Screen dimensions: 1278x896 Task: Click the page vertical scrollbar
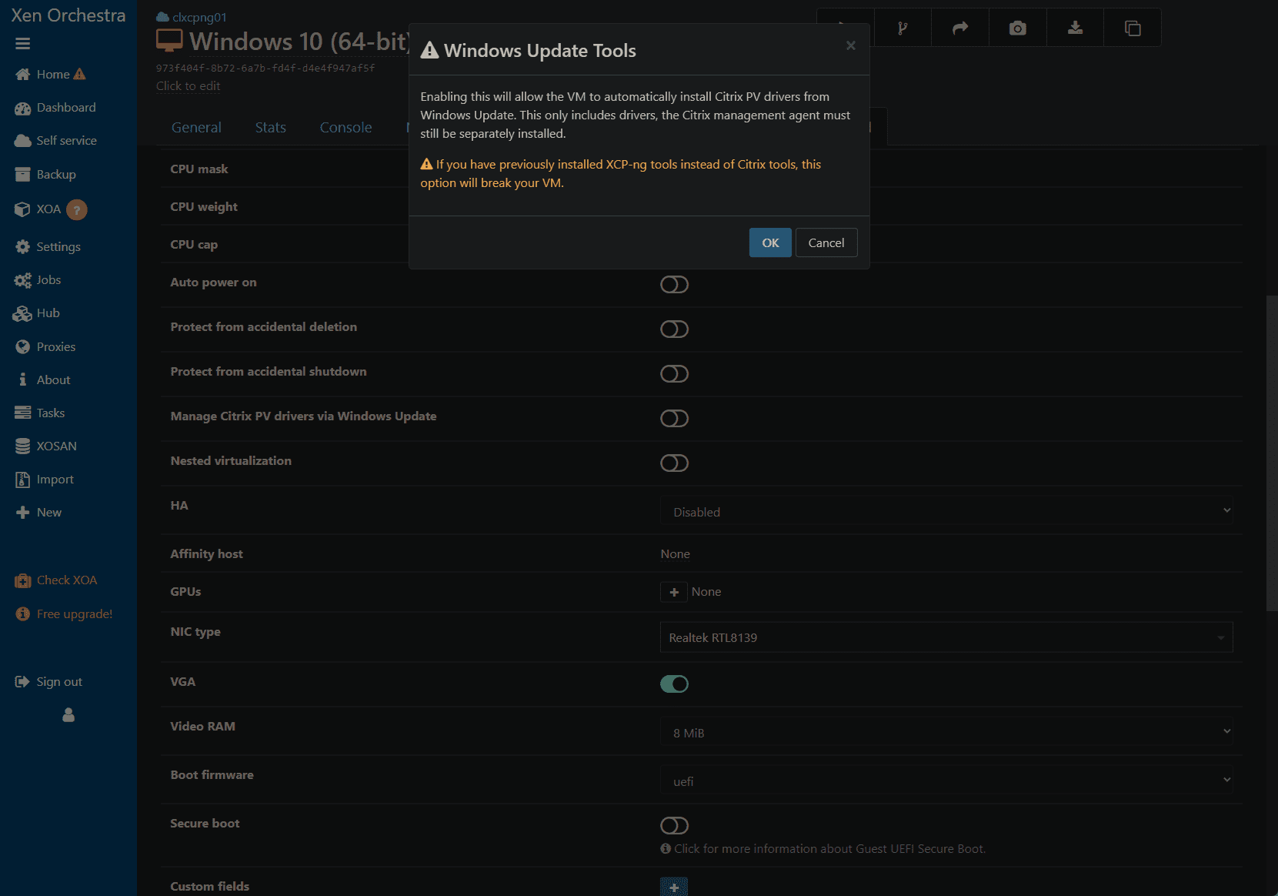(x=1271, y=453)
